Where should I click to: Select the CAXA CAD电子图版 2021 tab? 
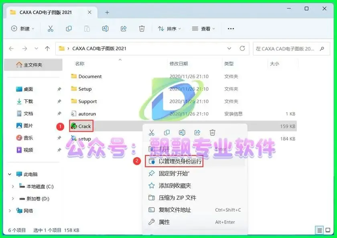click(x=52, y=12)
